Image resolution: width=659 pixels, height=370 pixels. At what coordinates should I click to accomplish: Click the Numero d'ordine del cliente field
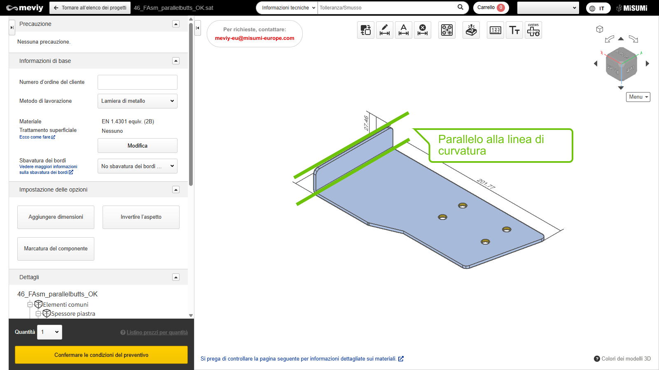(137, 82)
